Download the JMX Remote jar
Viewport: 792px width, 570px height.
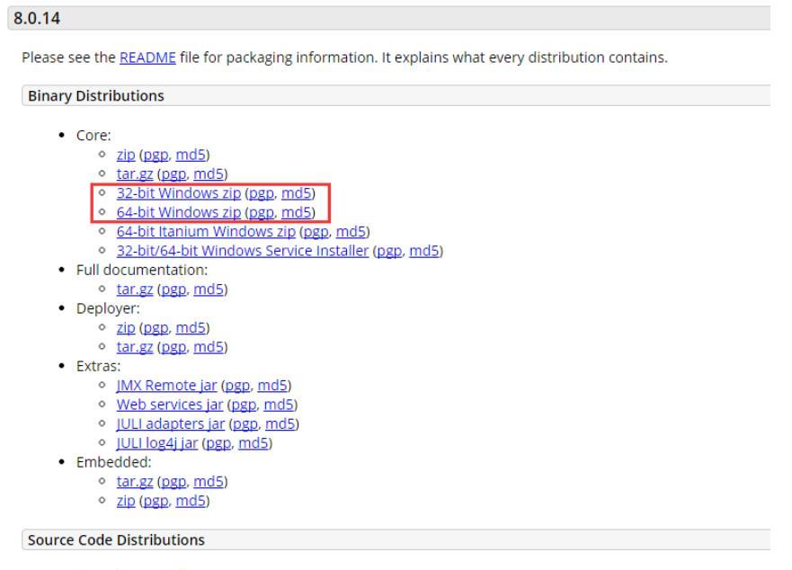coord(166,385)
